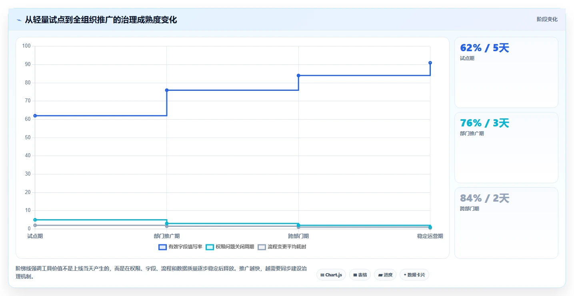Click the 阶段变化 label in header
Image resolution: width=574 pixels, height=296 pixels.
(547, 20)
